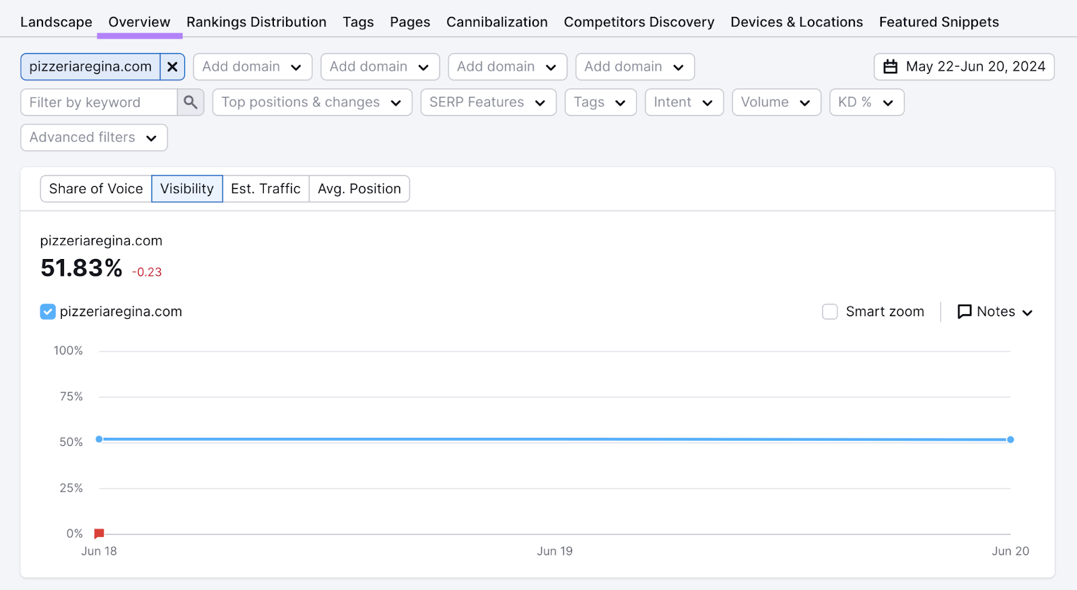This screenshot has width=1077, height=590.
Task: Type in the Filter by keyword field
Action: [x=100, y=102]
